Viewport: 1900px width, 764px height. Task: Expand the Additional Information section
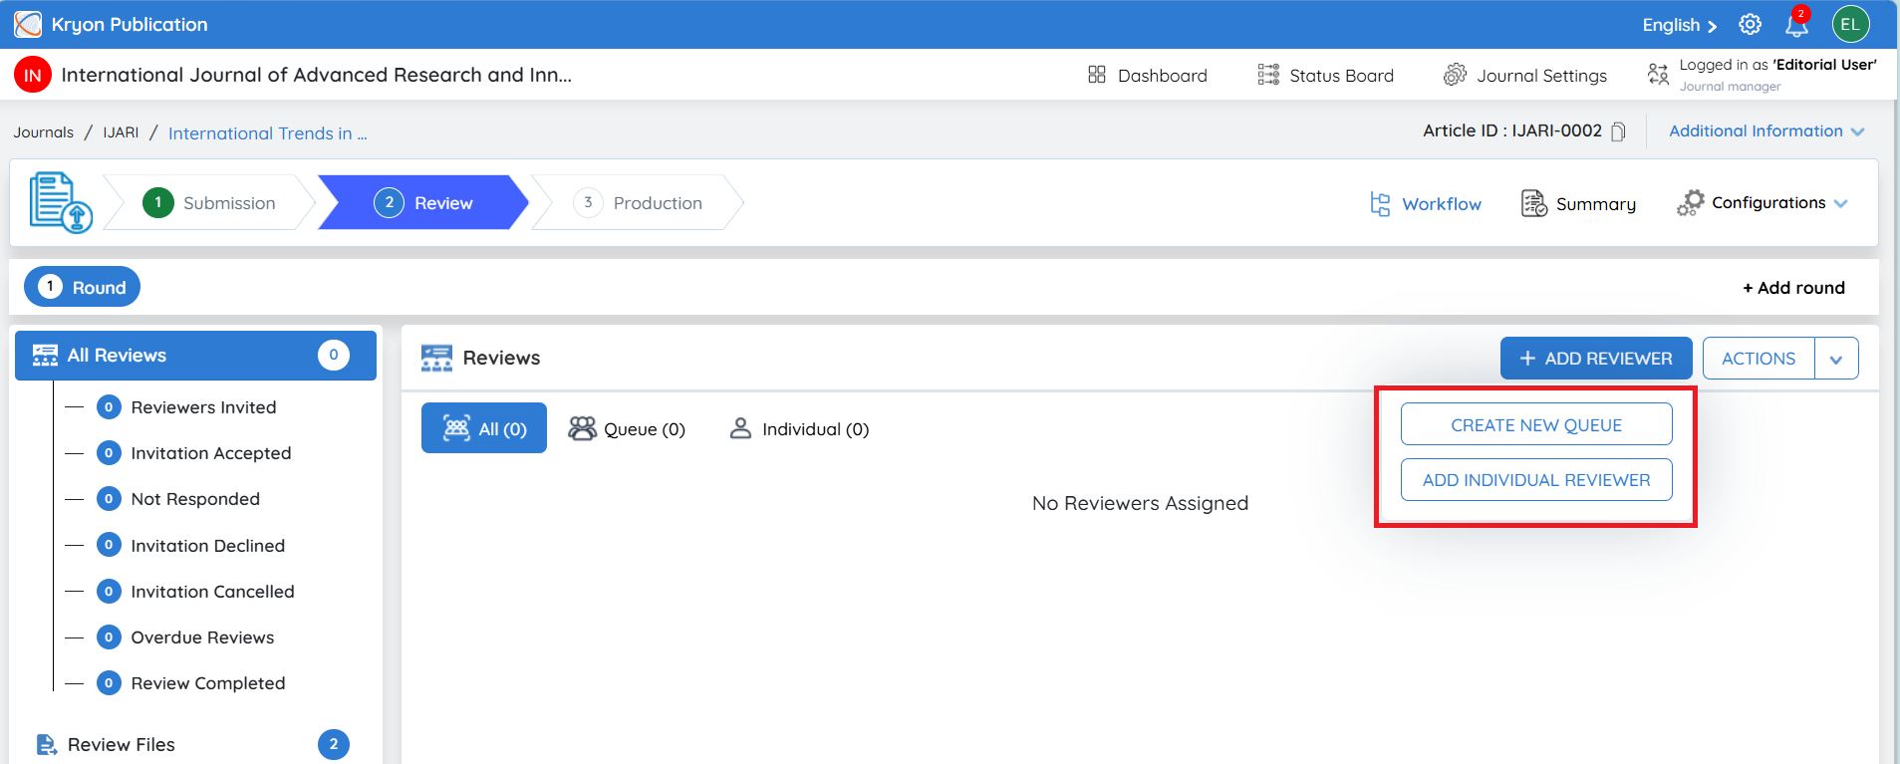pyautogui.click(x=1766, y=131)
